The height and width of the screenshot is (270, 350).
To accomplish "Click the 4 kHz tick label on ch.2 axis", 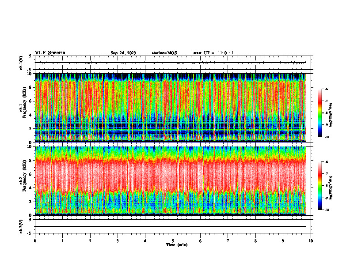I will 30,188.
